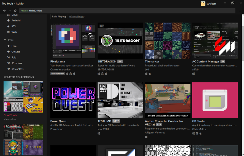
Task: Click the $3.99 price tag on TESTHMD
Action: [x=116, y=121]
